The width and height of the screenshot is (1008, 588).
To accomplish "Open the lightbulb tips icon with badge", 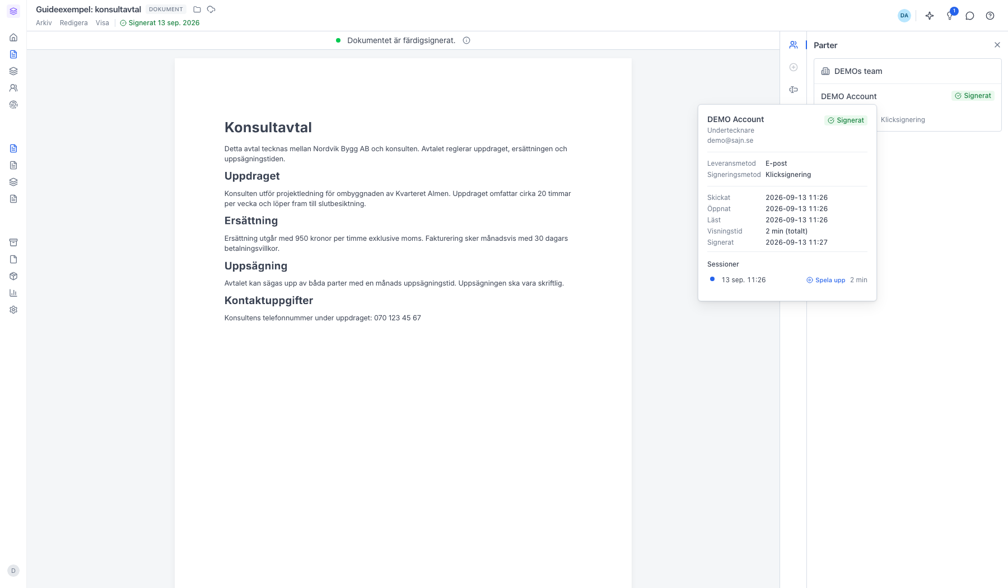I will pyautogui.click(x=950, y=16).
